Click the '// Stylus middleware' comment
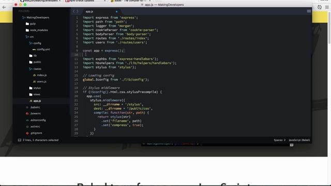 coord(101,88)
